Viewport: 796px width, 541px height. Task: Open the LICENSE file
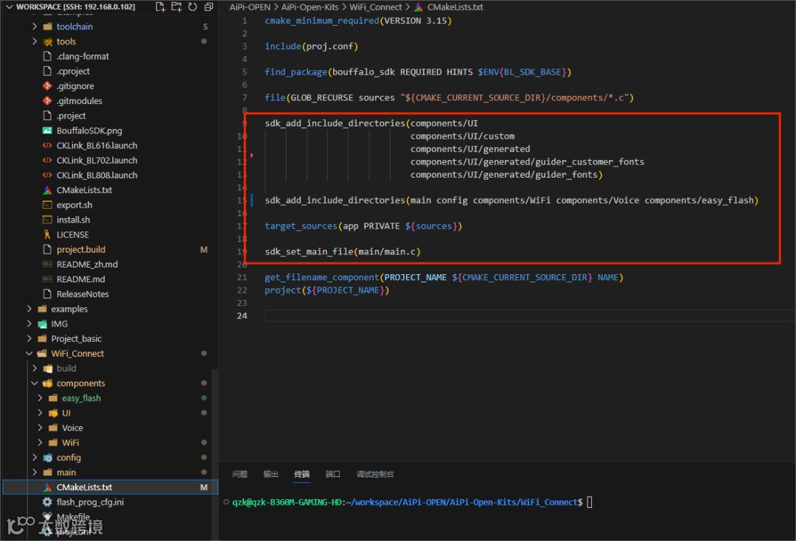tap(72, 234)
